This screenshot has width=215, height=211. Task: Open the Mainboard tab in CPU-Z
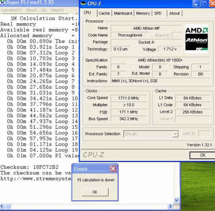click(123, 13)
